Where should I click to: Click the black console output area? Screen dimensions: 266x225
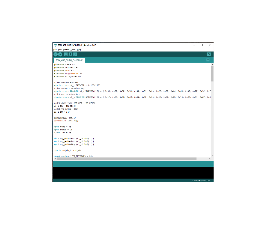point(133,173)
